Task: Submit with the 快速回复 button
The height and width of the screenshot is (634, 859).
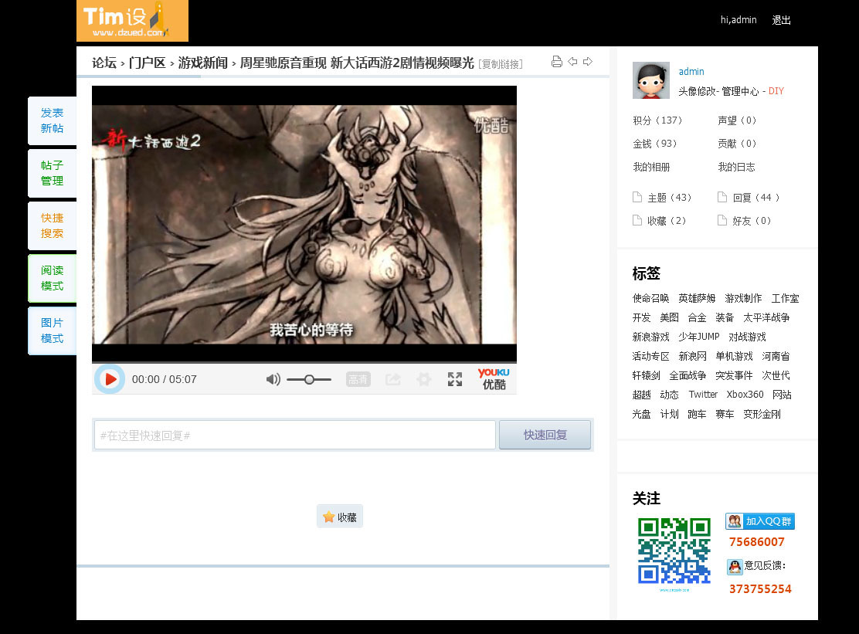Action: [545, 436]
